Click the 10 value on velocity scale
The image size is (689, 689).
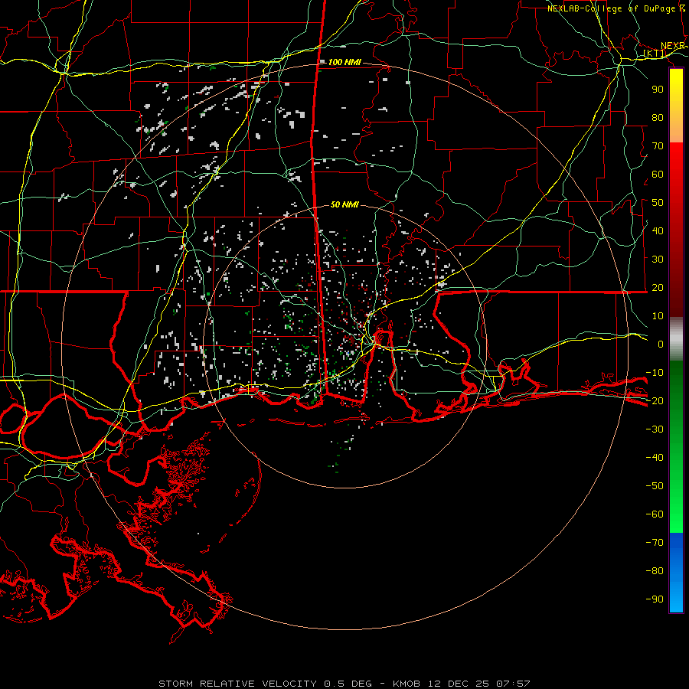coord(658,316)
